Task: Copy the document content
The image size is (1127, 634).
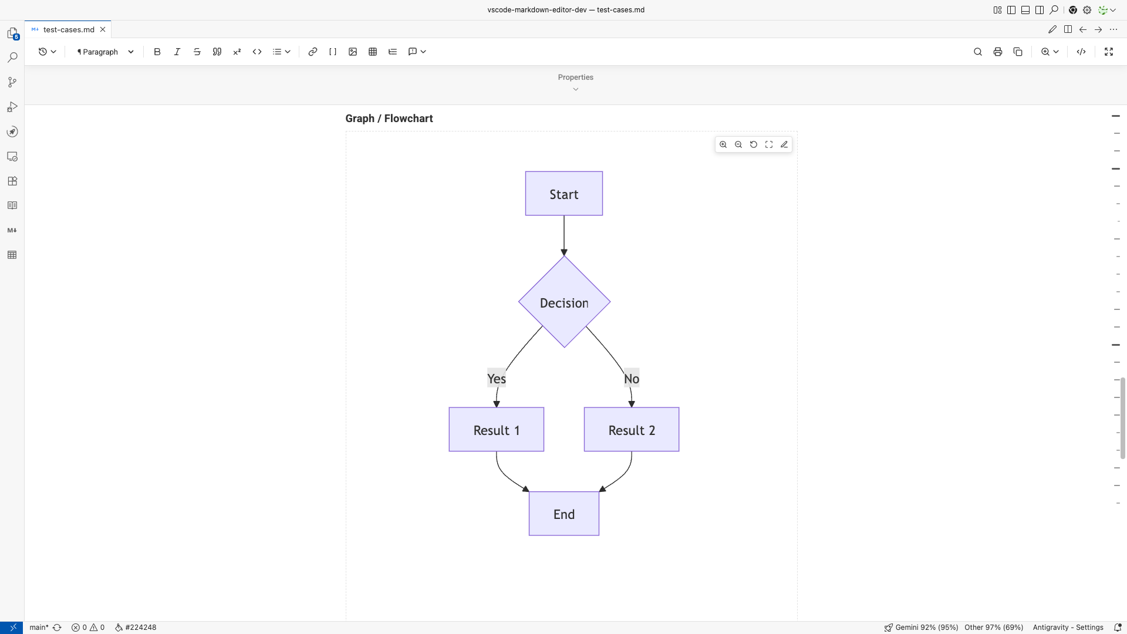Action: (1018, 52)
